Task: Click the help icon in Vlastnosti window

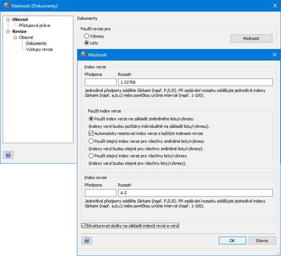Action: click(x=8, y=155)
